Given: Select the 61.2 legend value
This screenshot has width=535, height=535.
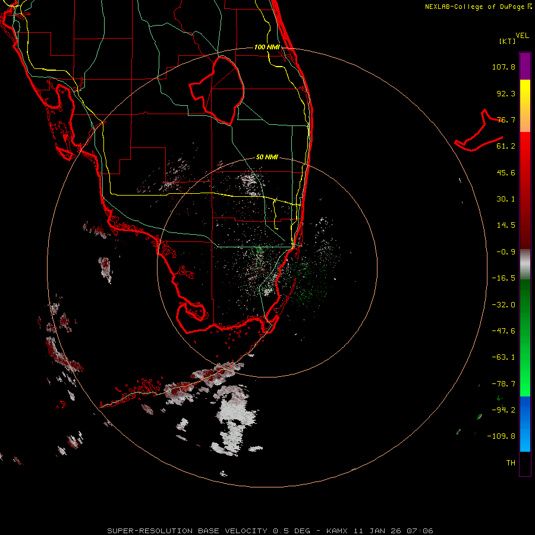Looking at the screenshot, I should click(x=506, y=146).
